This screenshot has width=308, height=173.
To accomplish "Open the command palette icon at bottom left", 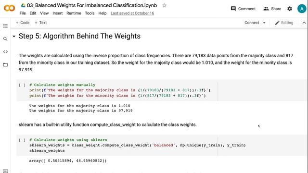I will click(5, 171).
